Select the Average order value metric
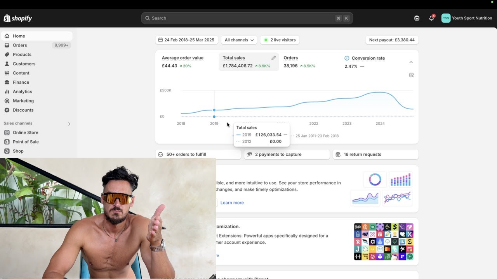497x279 pixels. click(x=188, y=62)
